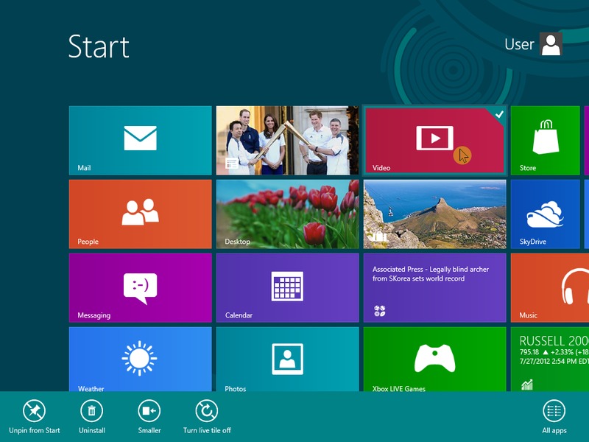Launch the Store tile

click(x=546, y=140)
